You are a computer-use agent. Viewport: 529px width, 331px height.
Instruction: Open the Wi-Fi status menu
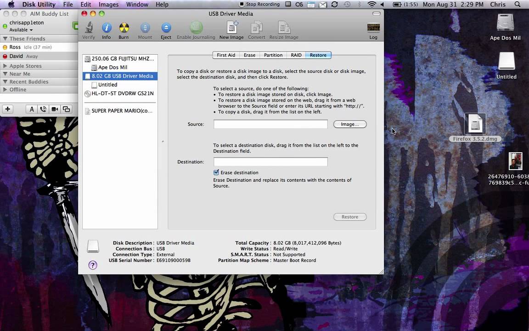[x=371, y=5]
